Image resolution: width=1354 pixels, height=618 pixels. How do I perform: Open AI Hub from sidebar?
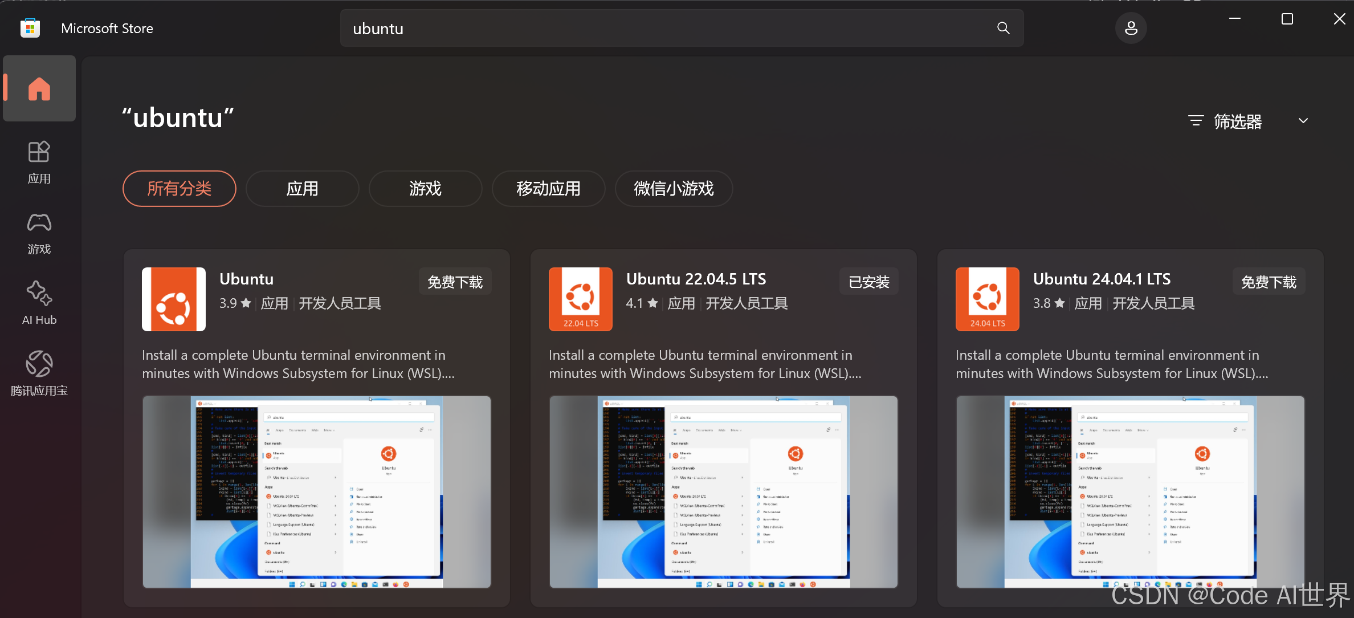39,303
